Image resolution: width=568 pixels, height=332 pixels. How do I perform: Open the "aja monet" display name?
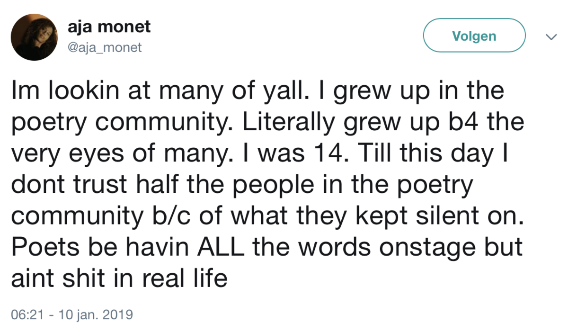point(109,27)
